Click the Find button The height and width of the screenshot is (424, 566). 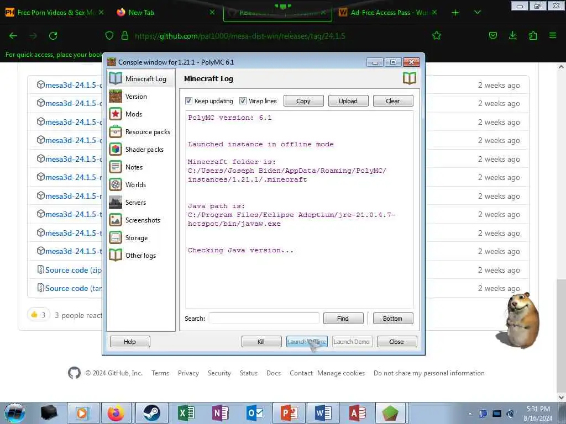click(343, 319)
